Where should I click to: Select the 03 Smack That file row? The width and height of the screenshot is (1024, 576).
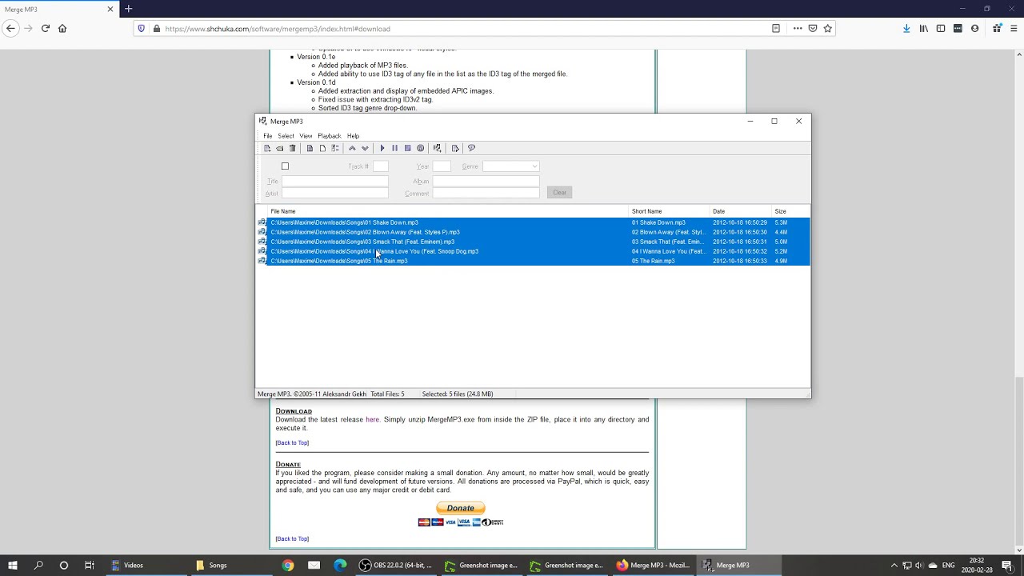[533, 242]
